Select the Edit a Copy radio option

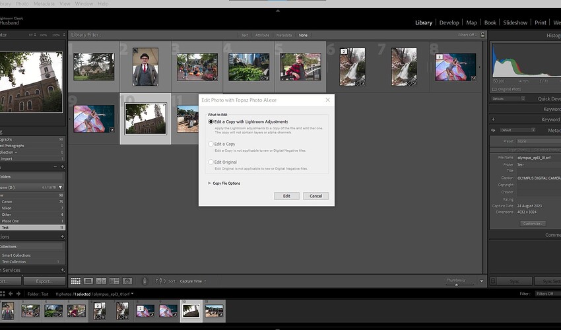coord(211,143)
